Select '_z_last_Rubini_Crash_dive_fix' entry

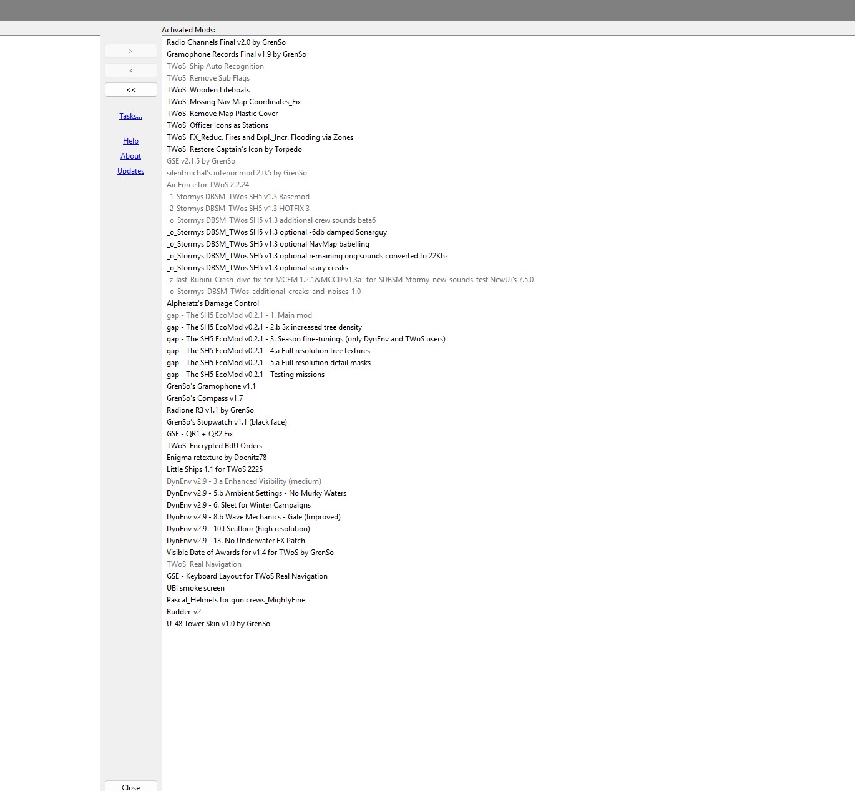tap(350, 280)
